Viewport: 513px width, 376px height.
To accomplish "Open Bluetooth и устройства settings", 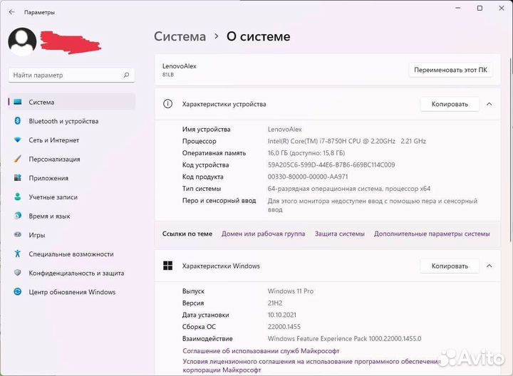I will (72, 121).
